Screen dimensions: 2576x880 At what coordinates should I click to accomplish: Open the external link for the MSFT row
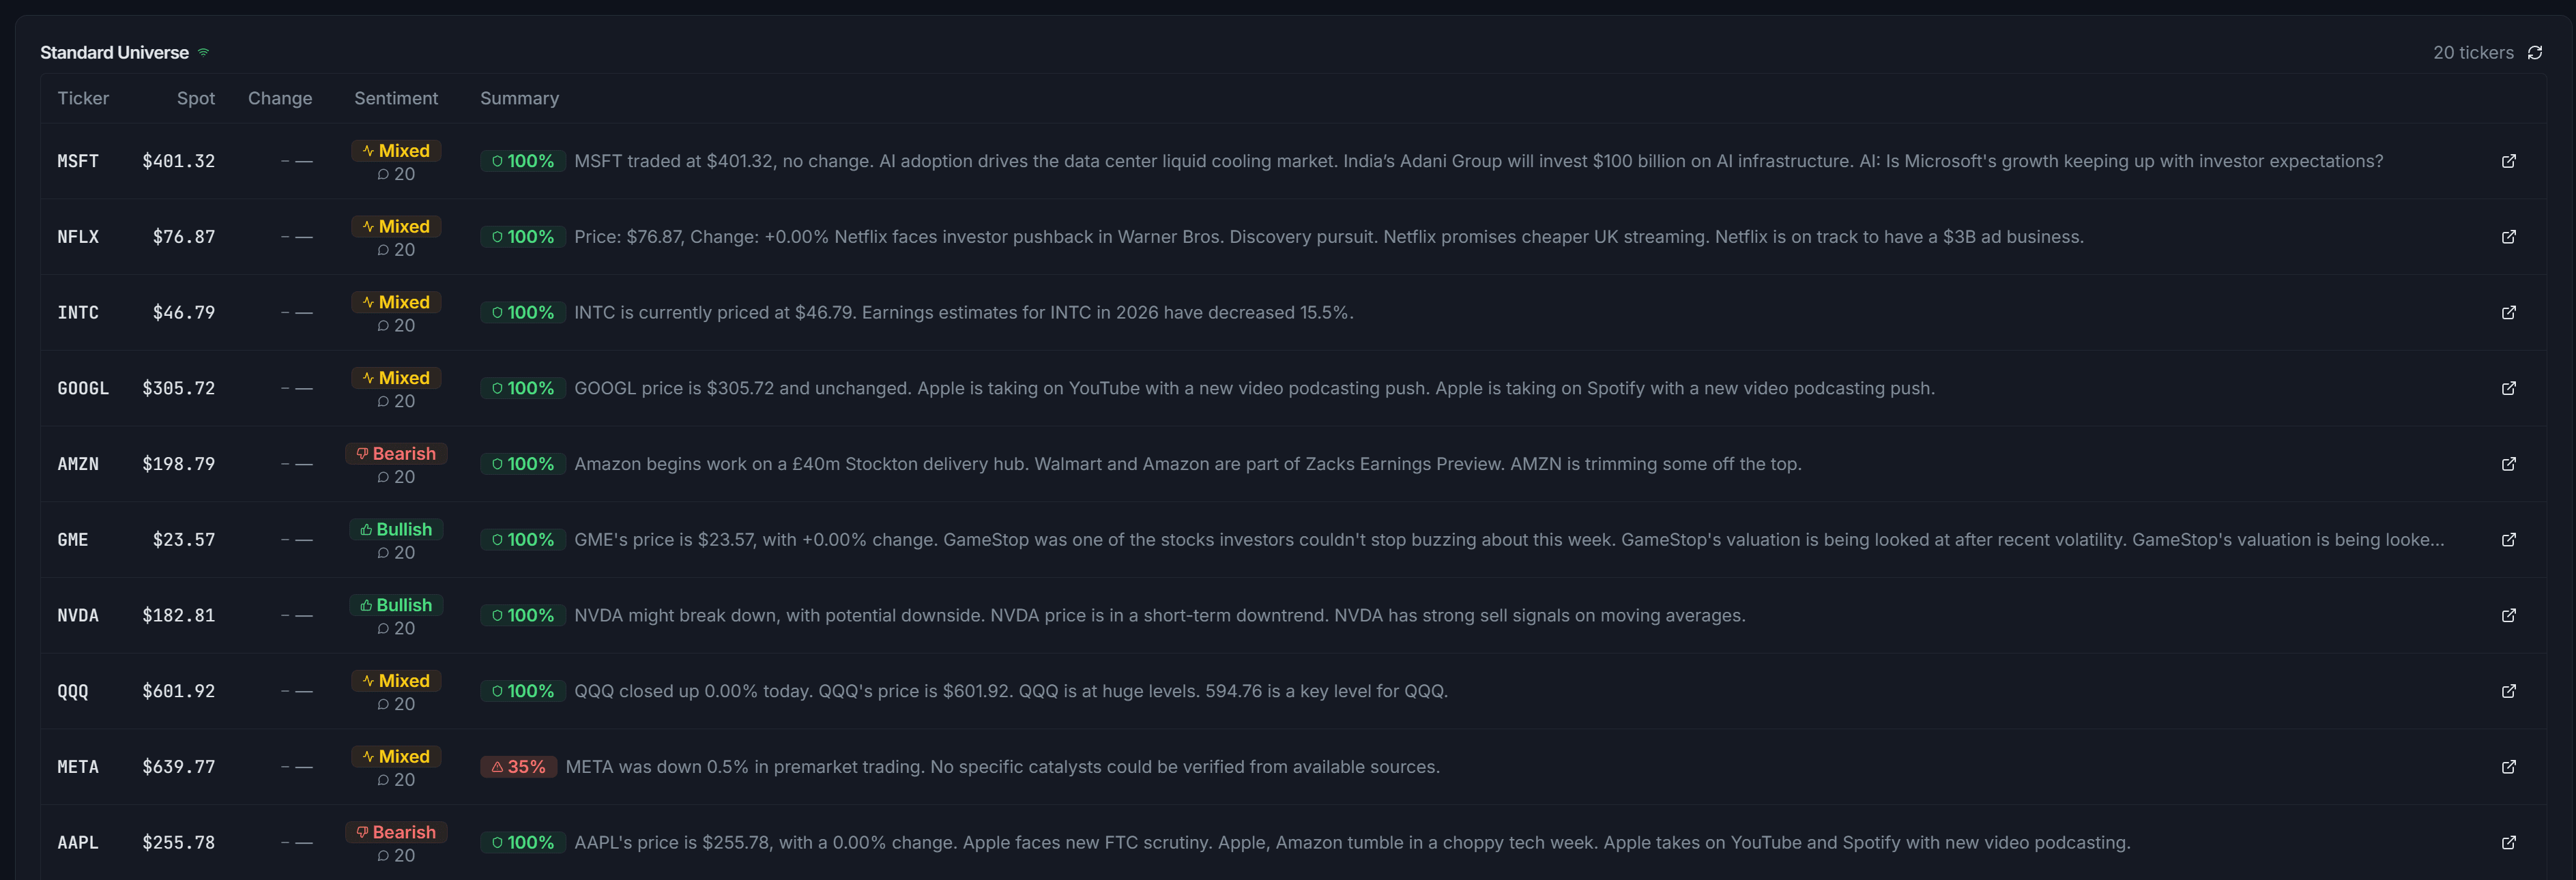(2510, 161)
